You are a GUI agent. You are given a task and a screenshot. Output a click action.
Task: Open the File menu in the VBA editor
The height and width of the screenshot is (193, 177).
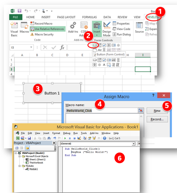23,133
